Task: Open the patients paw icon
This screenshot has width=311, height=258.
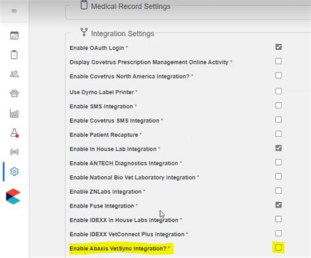Action: pyautogui.click(x=14, y=94)
